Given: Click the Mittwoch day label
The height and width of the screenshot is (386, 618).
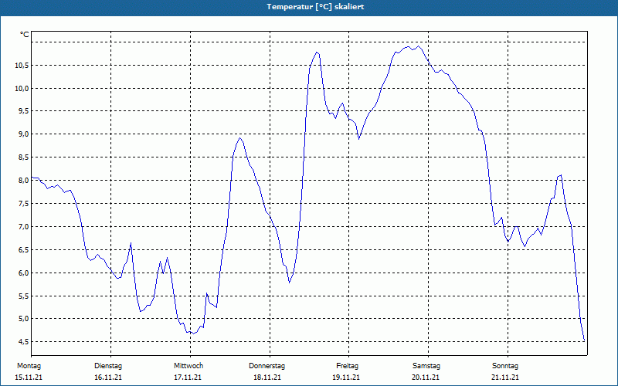Looking at the screenshot, I should [188, 366].
